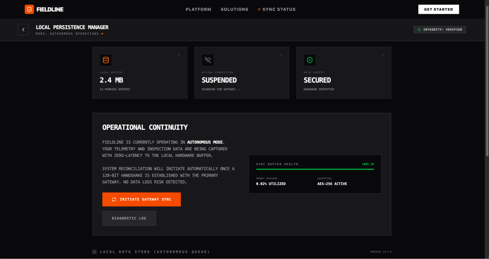Open the Solutions menu
Screen dimensions: 489x259
234,10
